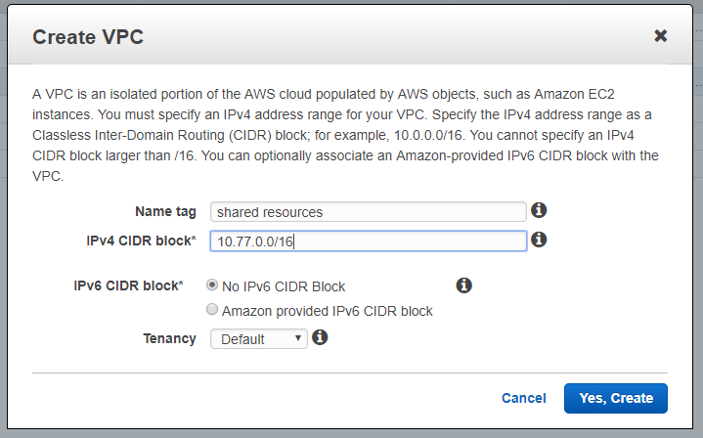The width and height of the screenshot is (703, 438).
Task: Click the 'No IPv6 CIDR Block' option text
Action: (284, 286)
